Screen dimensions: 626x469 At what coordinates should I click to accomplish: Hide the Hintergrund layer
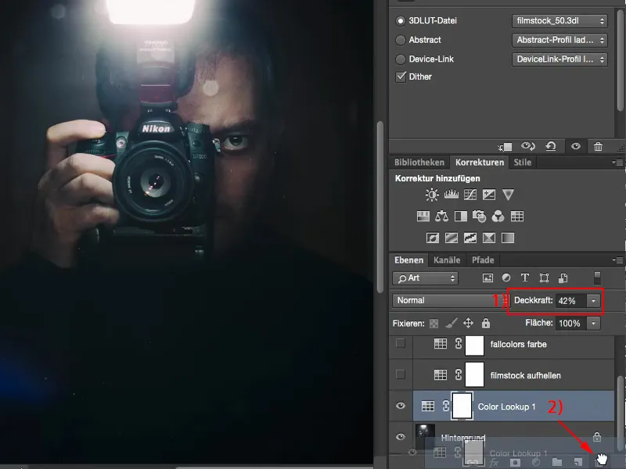coord(401,437)
